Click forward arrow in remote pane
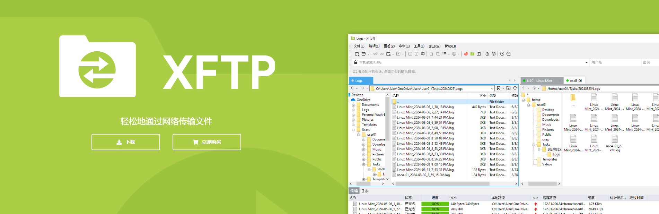Screen dimensions: 659x214 [534, 88]
